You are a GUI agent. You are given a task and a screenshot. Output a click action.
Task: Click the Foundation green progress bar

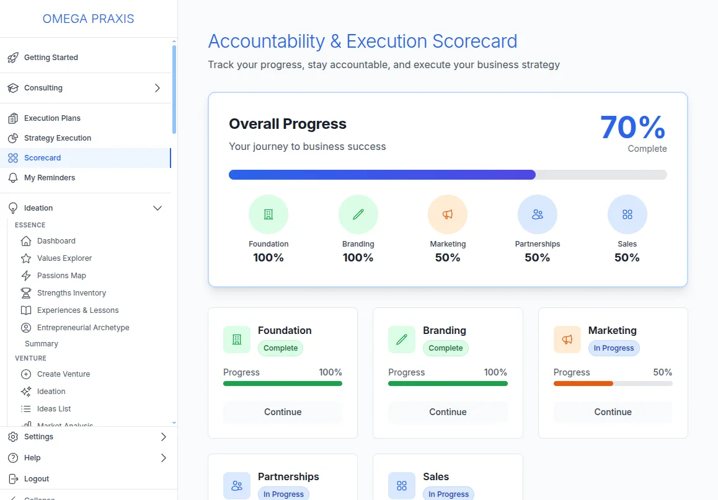click(x=283, y=384)
